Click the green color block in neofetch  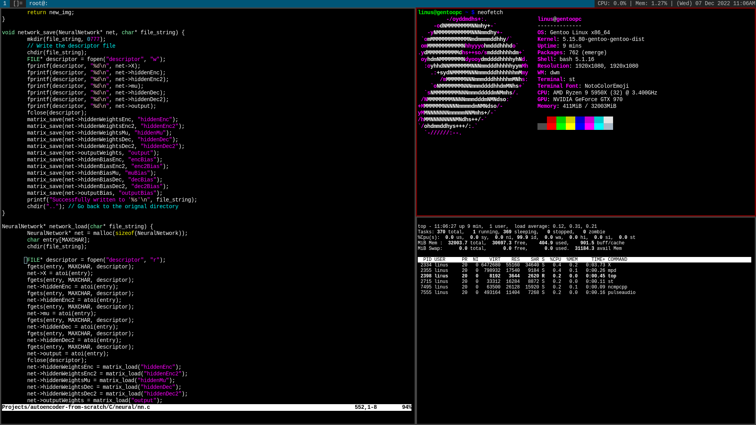561,123
